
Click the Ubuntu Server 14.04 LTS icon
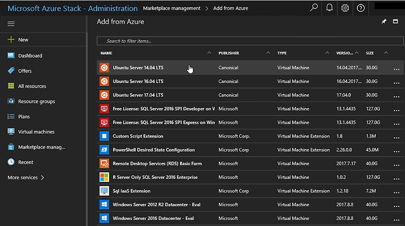pyautogui.click(x=105, y=67)
